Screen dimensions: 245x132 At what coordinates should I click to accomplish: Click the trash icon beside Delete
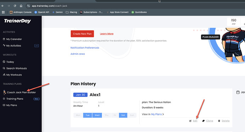(x=219, y=121)
